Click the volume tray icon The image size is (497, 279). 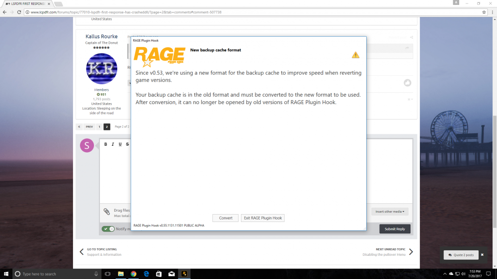463,274
